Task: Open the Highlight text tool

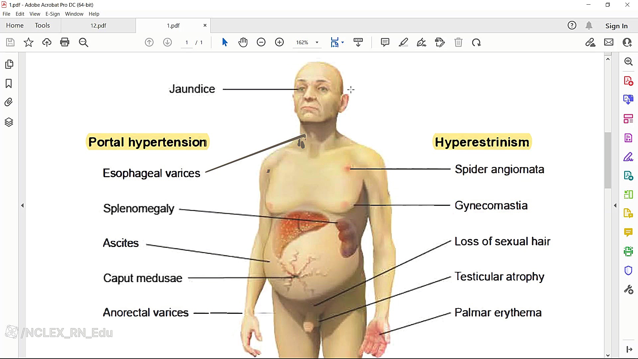Action: click(x=403, y=43)
